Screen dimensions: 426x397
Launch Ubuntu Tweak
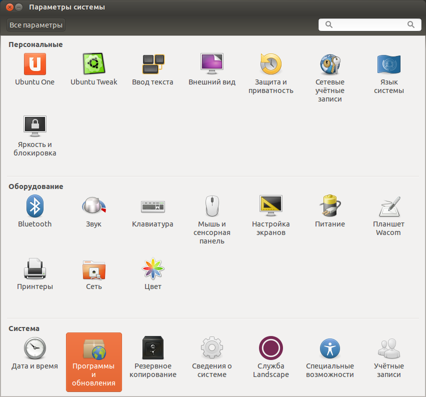[93, 69]
